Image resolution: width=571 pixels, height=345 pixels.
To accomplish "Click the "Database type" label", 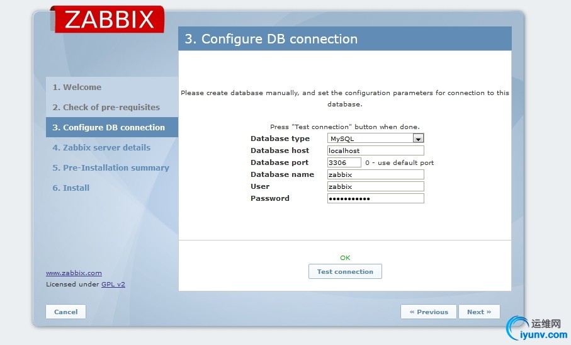I will click(280, 139).
